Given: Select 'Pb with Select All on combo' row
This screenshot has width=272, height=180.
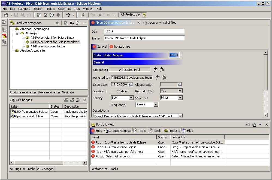Looking at the screenshot, I should (158, 156).
